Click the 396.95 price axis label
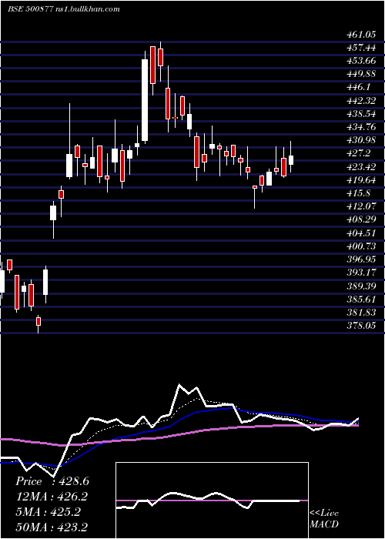 [360, 259]
